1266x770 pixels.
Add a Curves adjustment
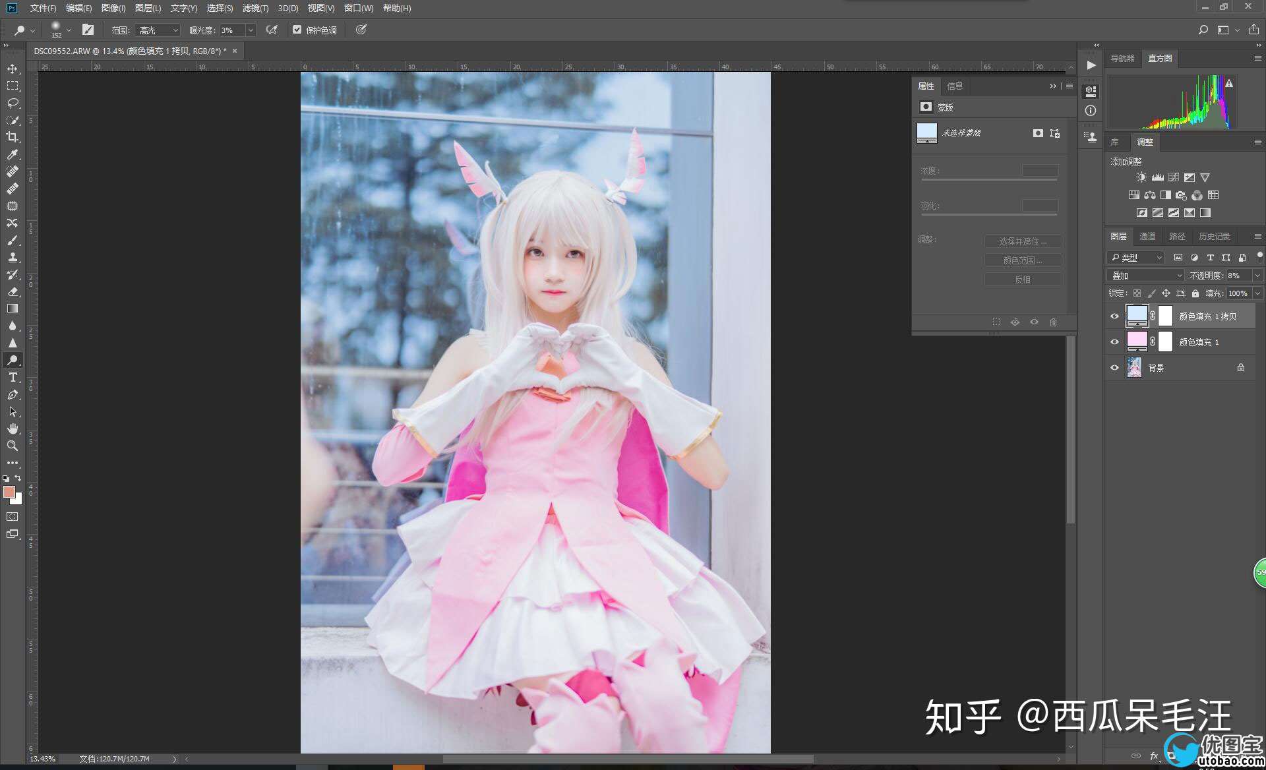point(1174,177)
